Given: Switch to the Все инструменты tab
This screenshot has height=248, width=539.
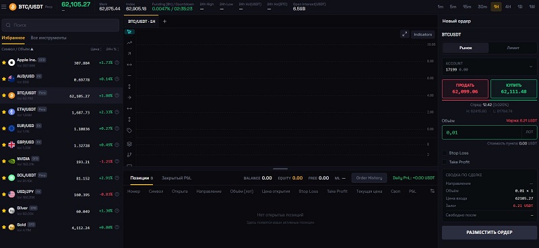Looking at the screenshot, I should tap(49, 38).
